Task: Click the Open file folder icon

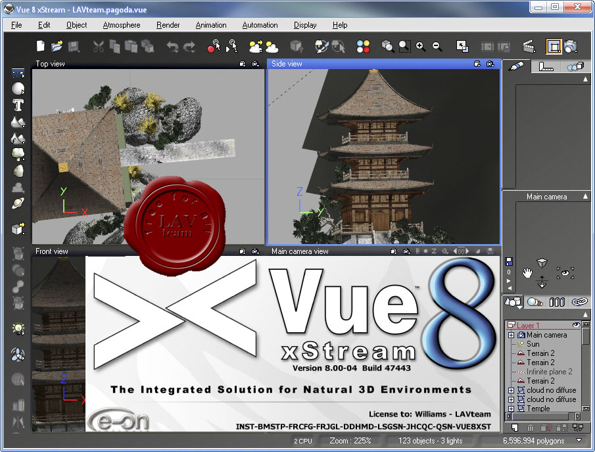Action: click(57, 46)
